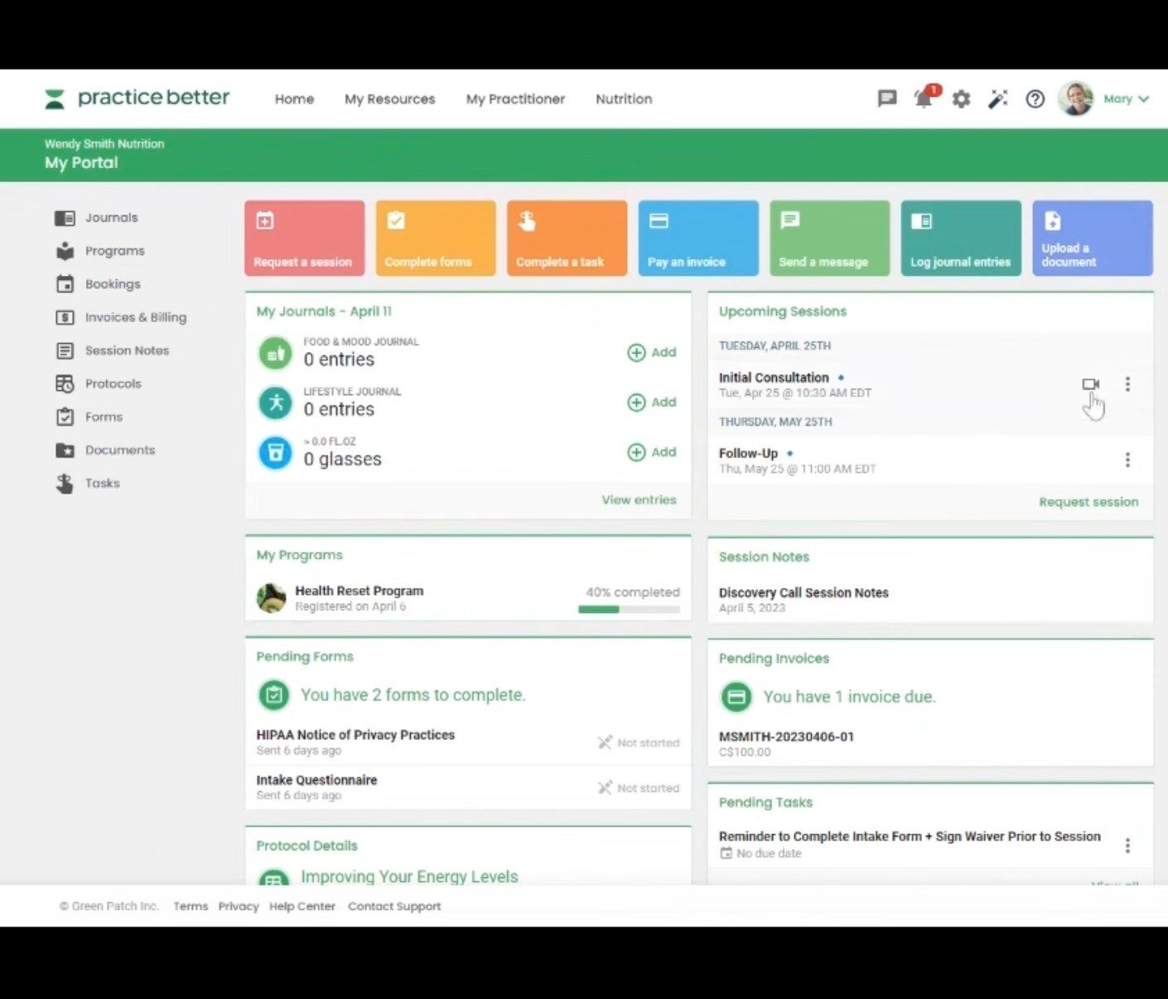This screenshot has width=1168, height=999.
Task: Open the messages chat icon
Action: click(887, 99)
